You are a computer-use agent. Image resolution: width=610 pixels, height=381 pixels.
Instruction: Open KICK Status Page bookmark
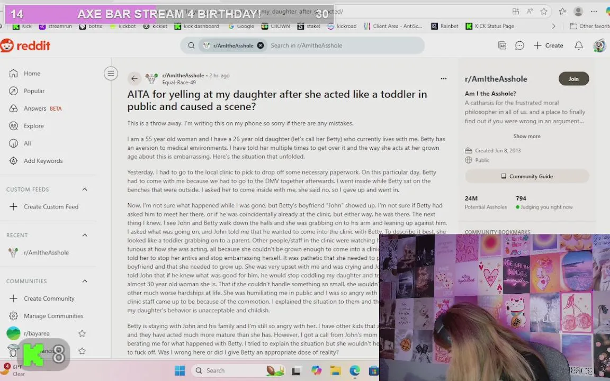490,26
